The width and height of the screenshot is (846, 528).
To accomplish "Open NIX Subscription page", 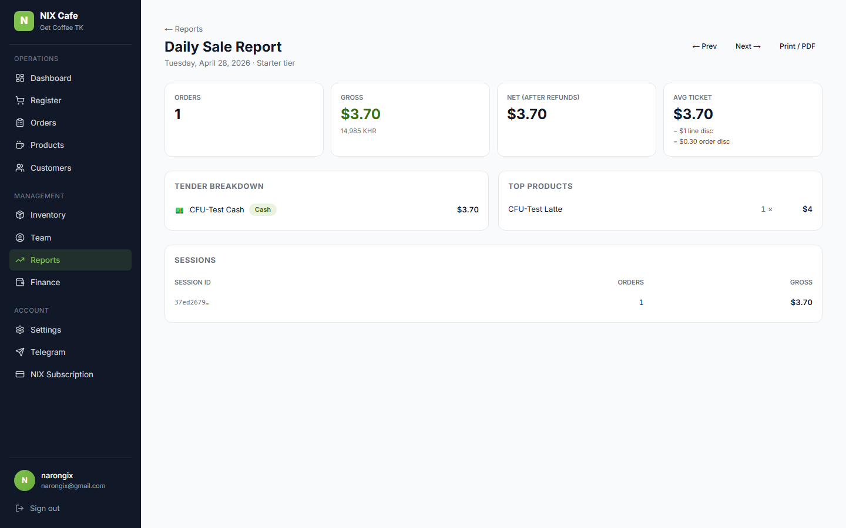I will 62,374.
